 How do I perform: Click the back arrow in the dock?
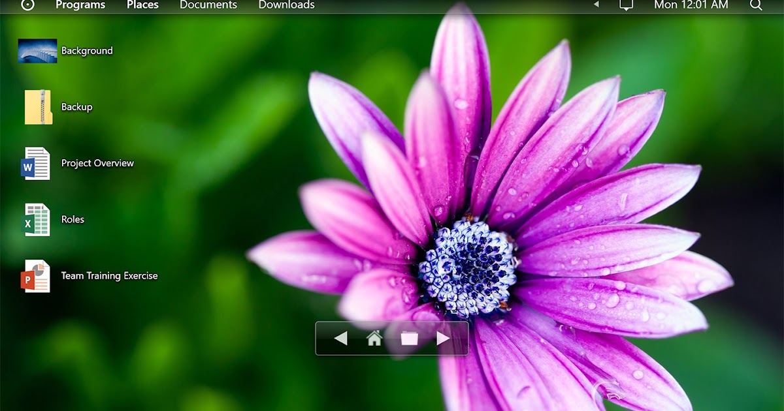[x=340, y=338]
